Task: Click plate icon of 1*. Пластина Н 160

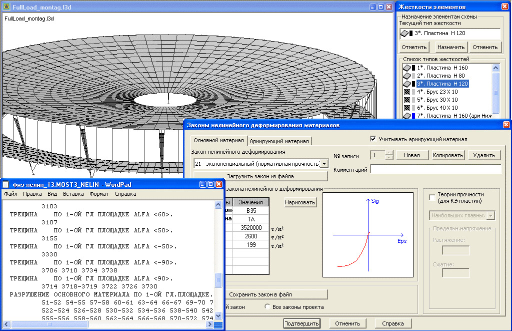Action: point(406,68)
